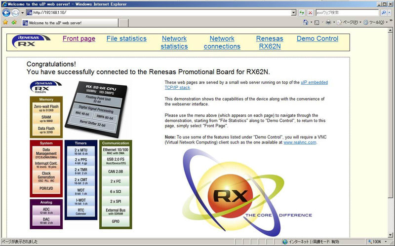Open the ページ(P) menu
395x246 pixels.
[349, 22]
